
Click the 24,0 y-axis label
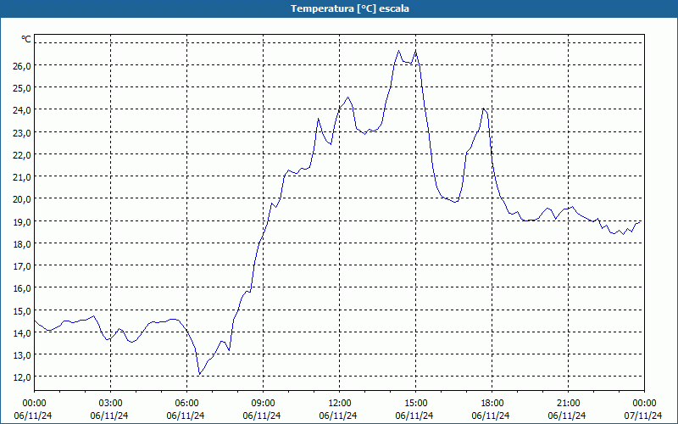click(x=22, y=110)
